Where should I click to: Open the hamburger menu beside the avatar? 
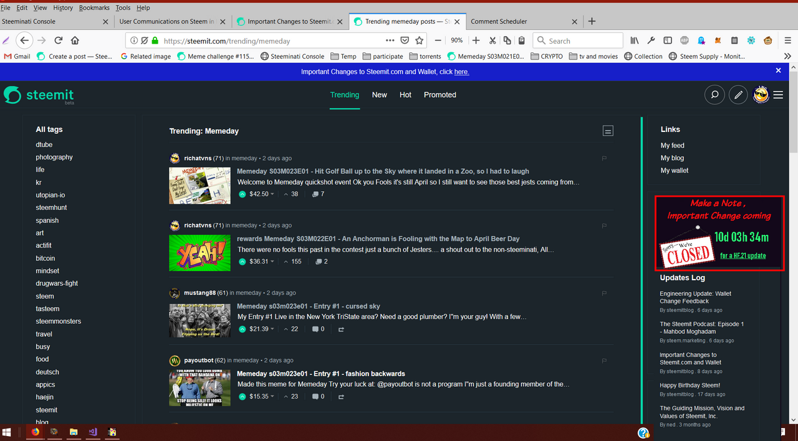coord(778,95)
